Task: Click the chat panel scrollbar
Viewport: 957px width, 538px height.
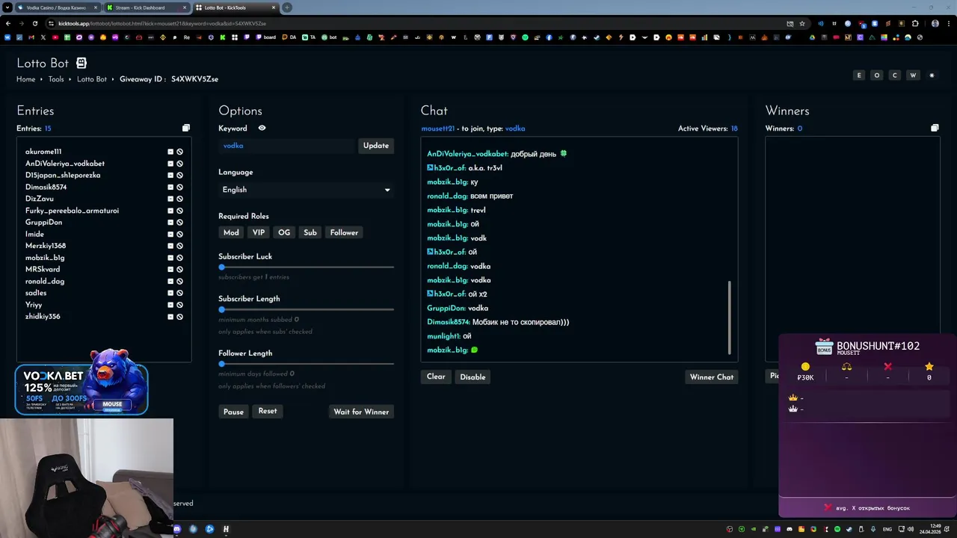Action: [x=729, y=318]
